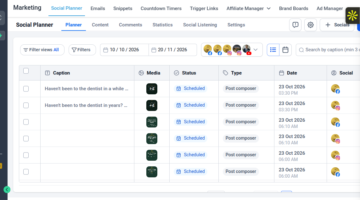Screen dimensions: 360x200
Task: Click the plus Socials button
Action: 337,25
